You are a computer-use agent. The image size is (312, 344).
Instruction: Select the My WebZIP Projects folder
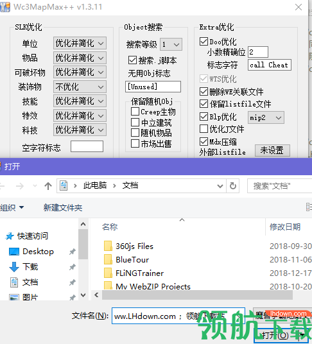coord(153,286)
